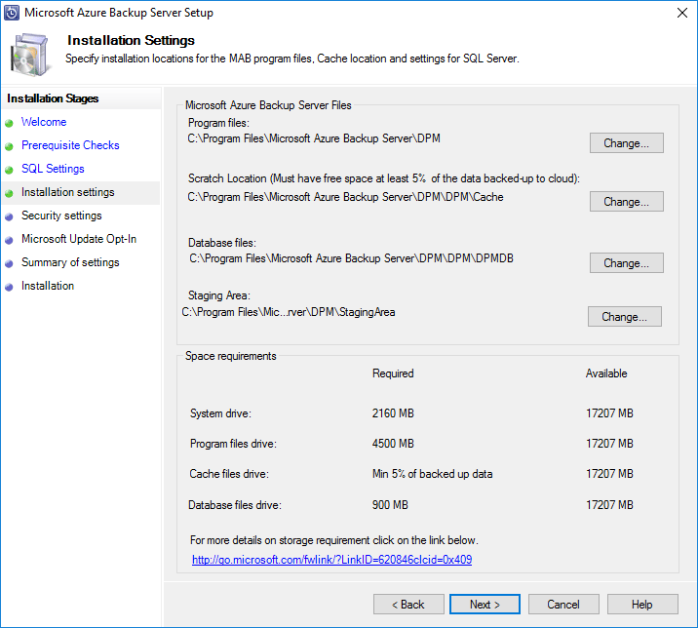Screen dimensions: 698x628
Task: Click the 'Microsoft Azure Backup Server Files' group label
Action: tap(268, 105)
